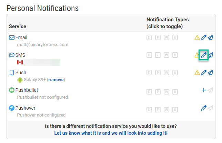Edit the Push notification settings

[204, 73]
